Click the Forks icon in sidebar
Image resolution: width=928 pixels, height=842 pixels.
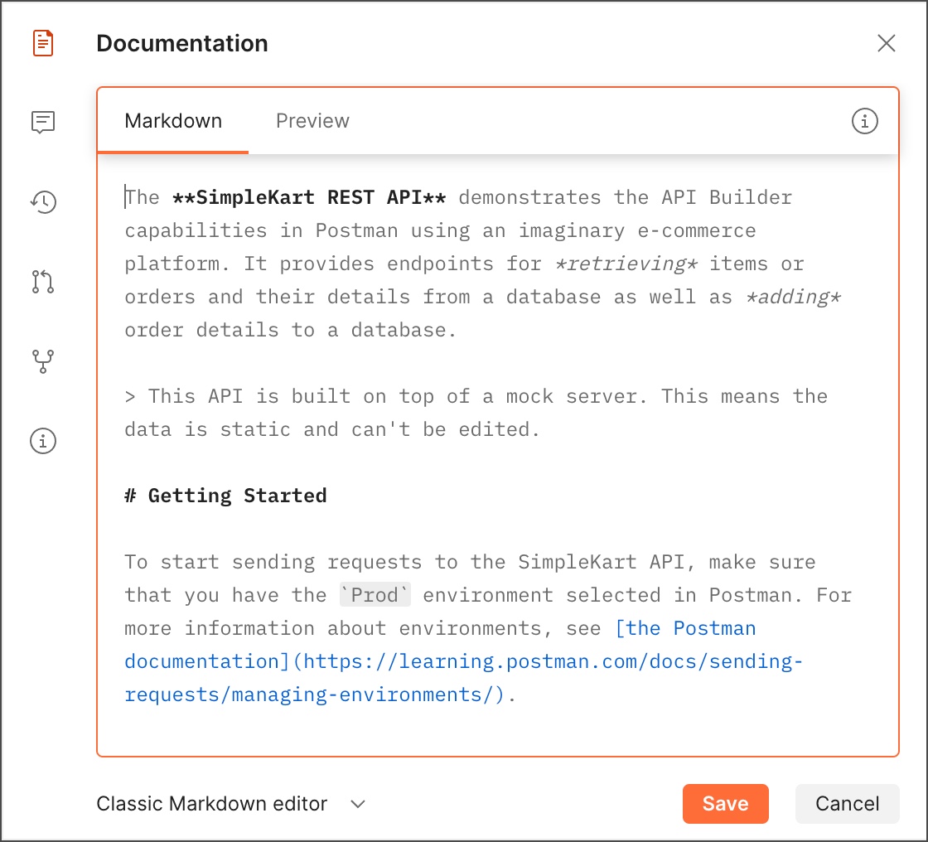tap(43, 361)
